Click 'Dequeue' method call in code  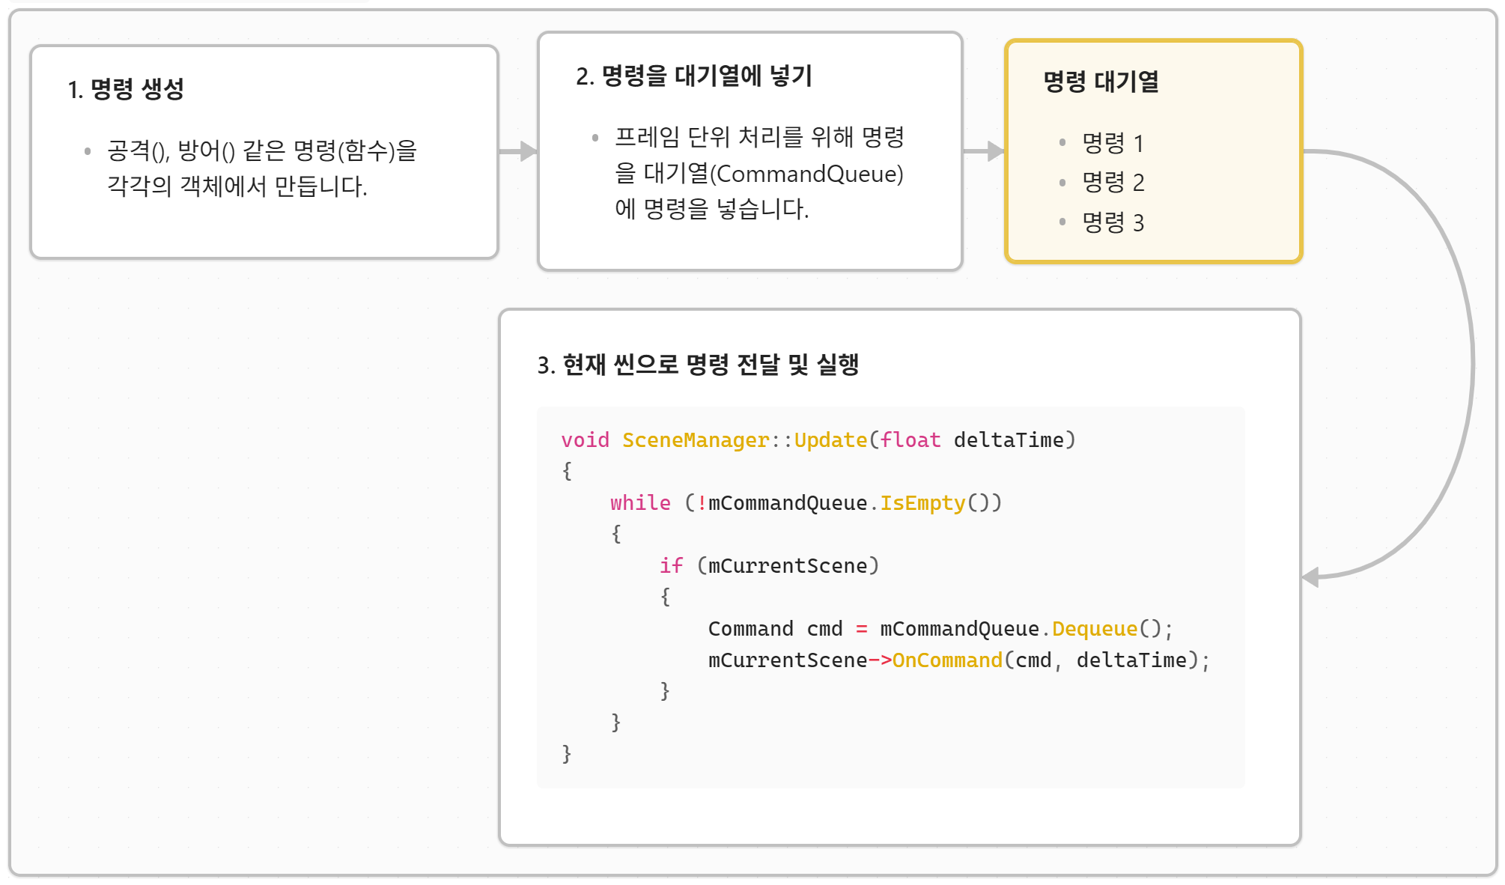1094,629
